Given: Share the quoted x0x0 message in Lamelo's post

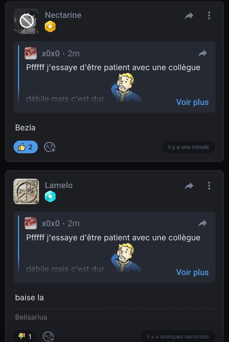Looking at the screenshot, I should pos(203,223).
